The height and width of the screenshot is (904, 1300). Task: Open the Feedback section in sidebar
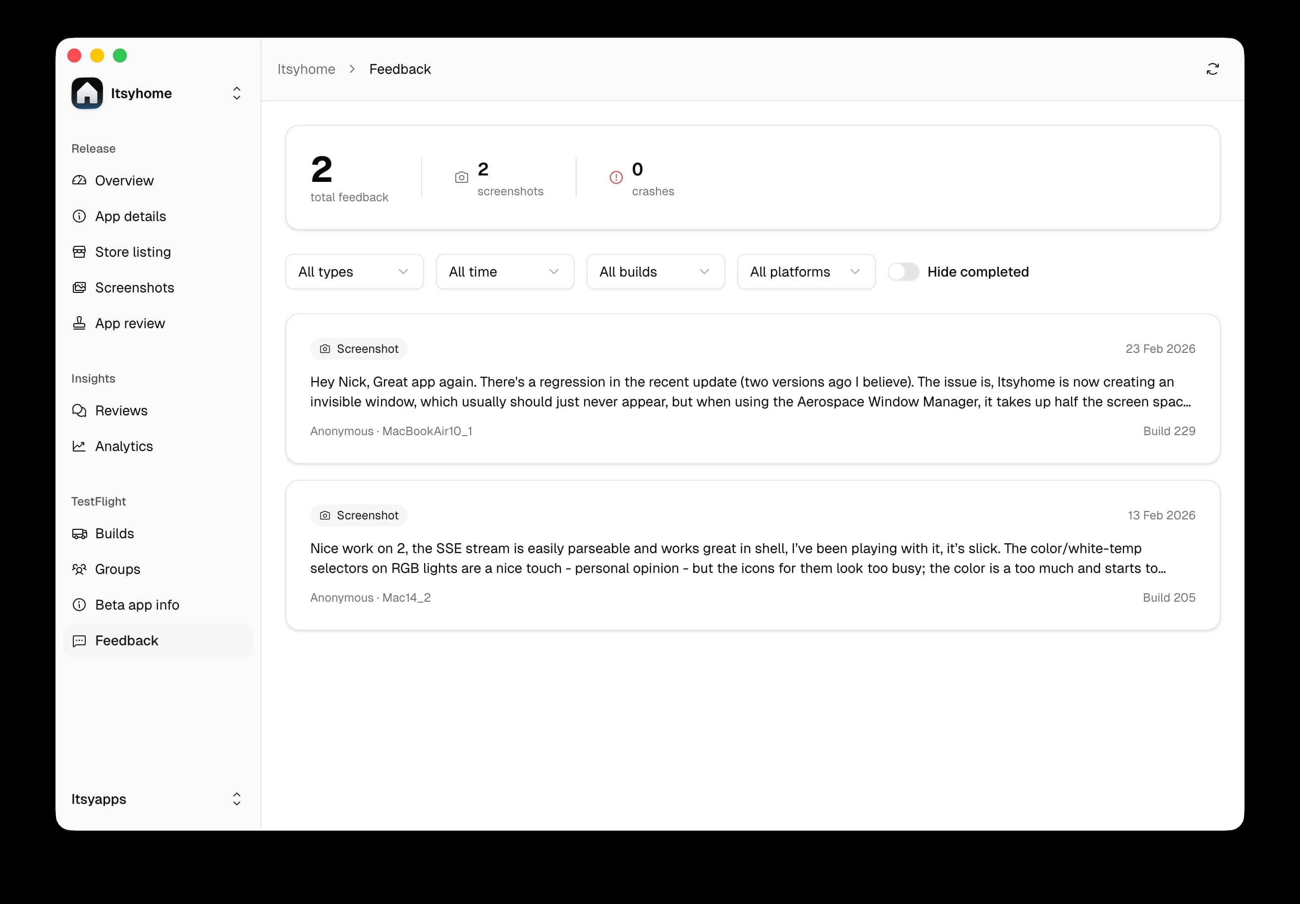coord(126,641)
